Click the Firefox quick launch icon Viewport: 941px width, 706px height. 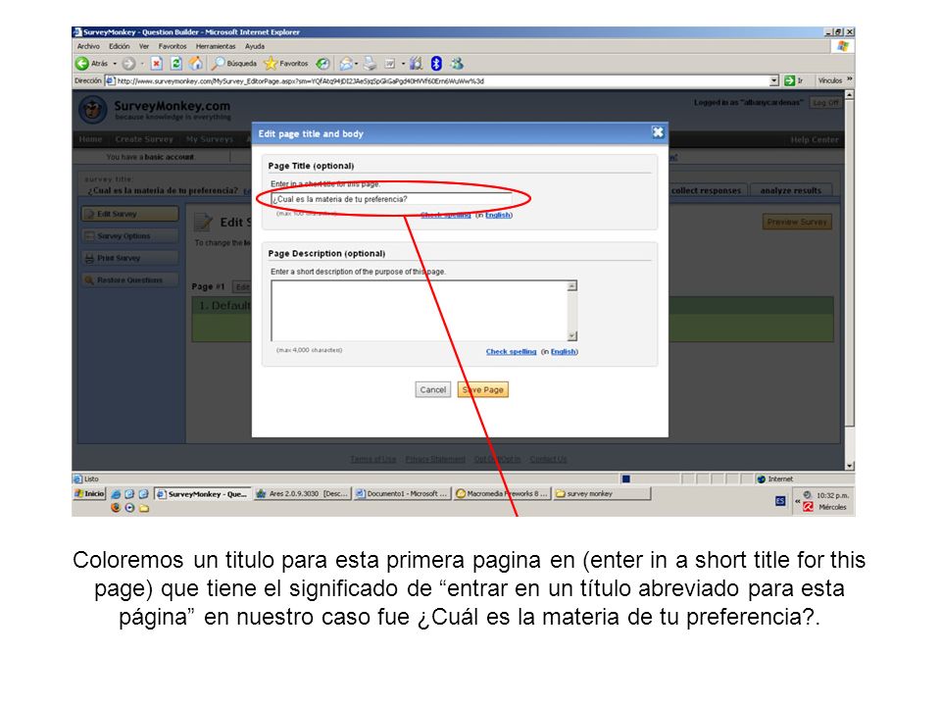pos(116,508)
